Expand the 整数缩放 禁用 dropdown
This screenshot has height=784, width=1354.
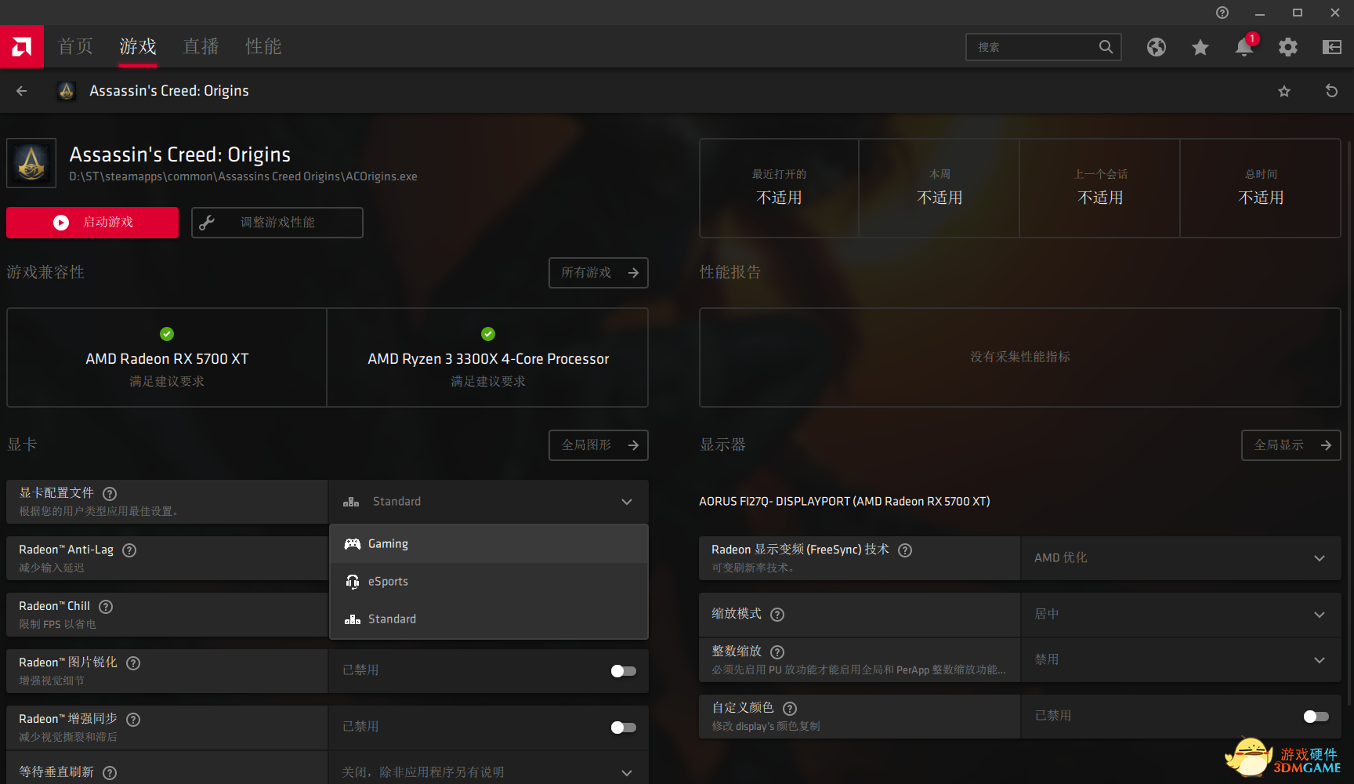point(1181,660)
